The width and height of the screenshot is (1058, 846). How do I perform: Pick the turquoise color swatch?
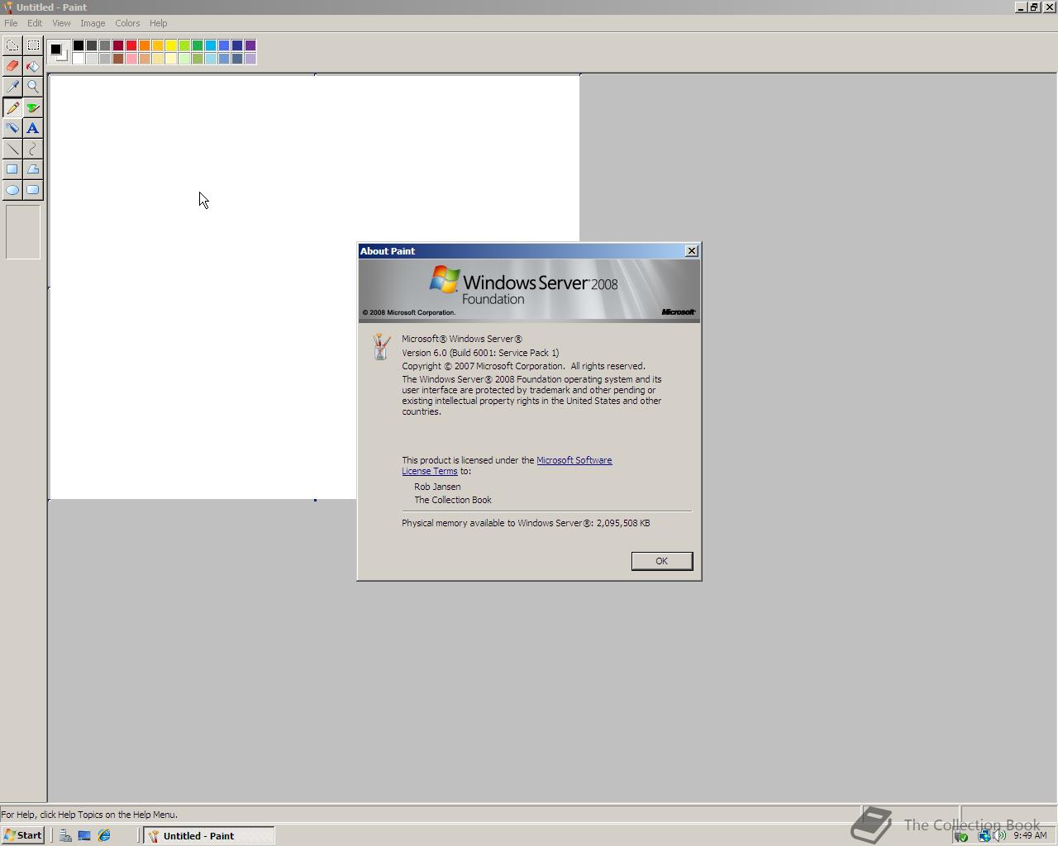[x=211, y=45]
